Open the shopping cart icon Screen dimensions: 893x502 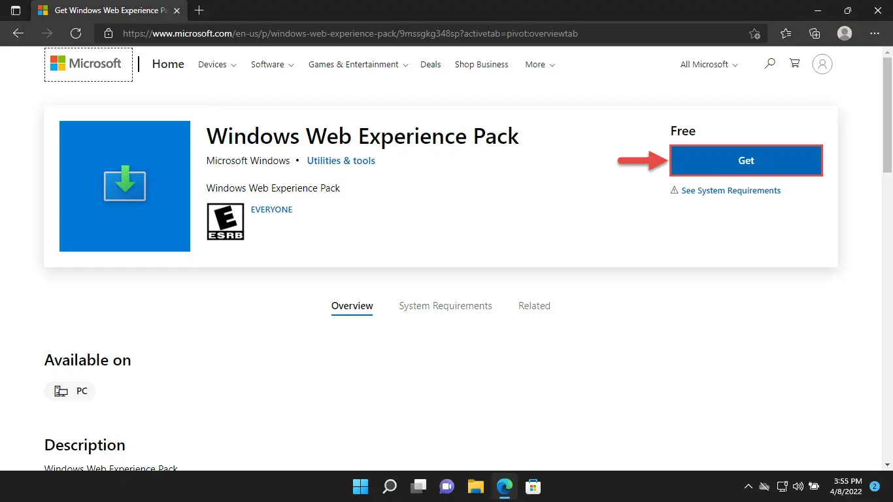coord(794,64)
